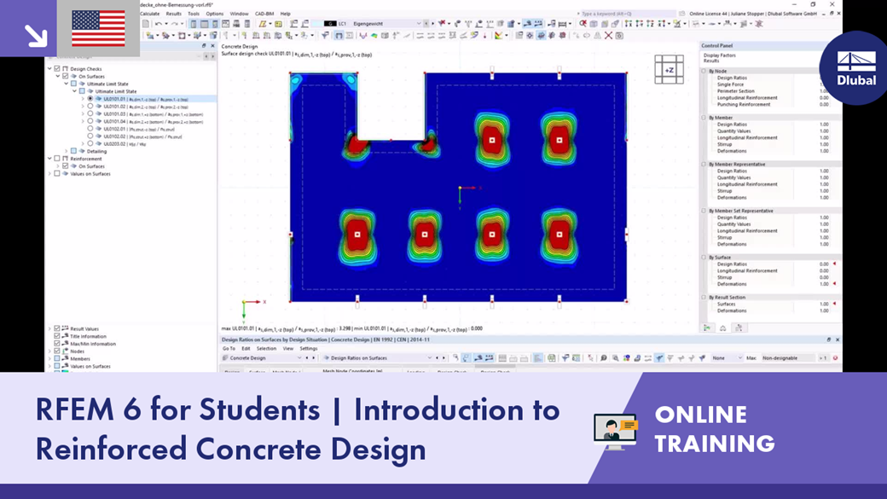Click the camera screenshot icon in second toolbar row
Image resolution: width=887 pixels, height=499 pixels.
[619, 36]
